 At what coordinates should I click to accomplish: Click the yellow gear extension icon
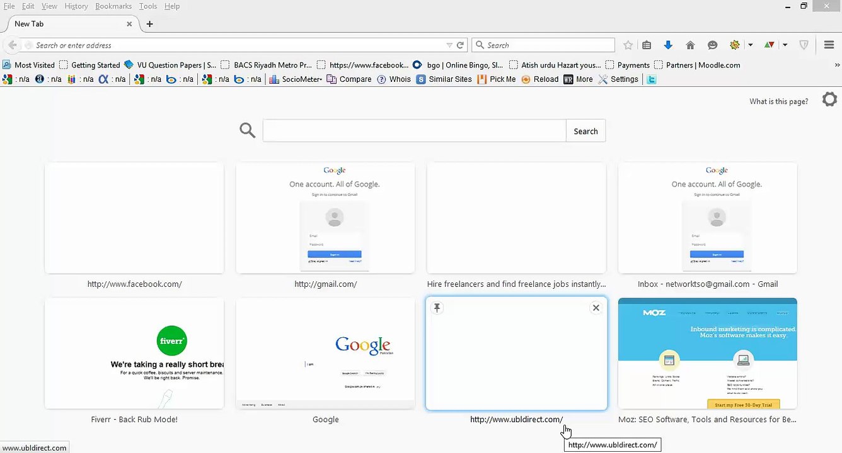tap(735, 45)
